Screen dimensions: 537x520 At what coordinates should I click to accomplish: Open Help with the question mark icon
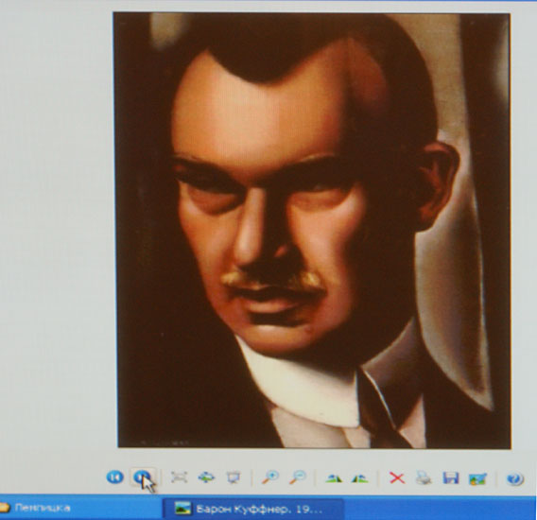515,478
